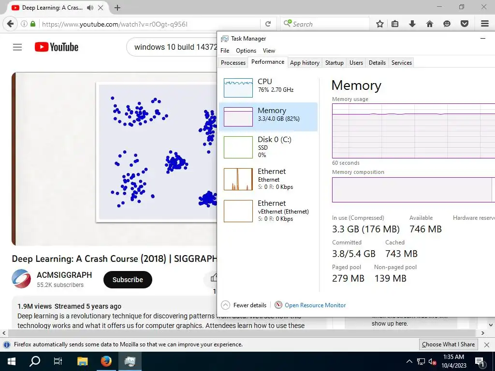Save page to Pocket
495x371 pixels.
point(465,24)
